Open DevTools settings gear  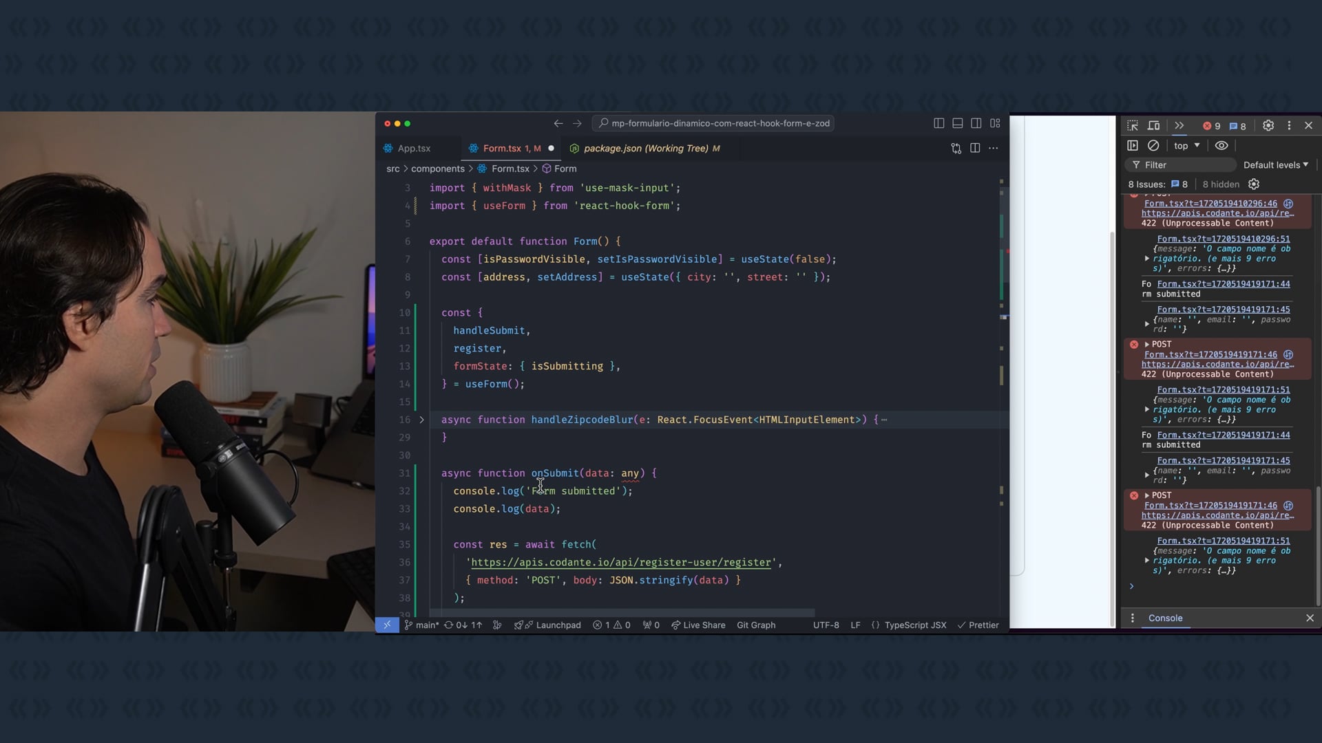[x=1268, y=126]
